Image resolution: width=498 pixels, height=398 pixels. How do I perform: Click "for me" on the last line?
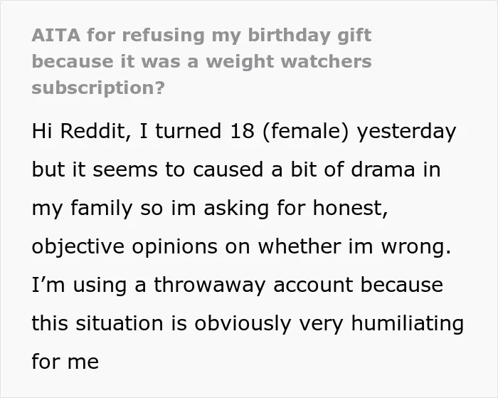(x=65, y=362)
